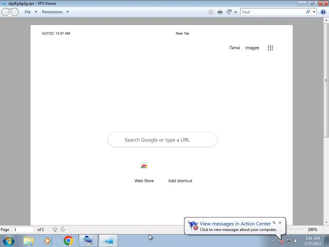
Task: Click the Show desktop button
Action: [x=327, y=241]
